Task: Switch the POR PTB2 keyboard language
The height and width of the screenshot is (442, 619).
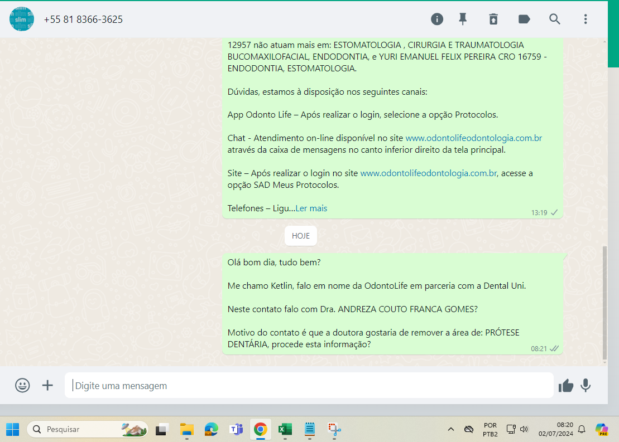Action: (x=490, y=429)
